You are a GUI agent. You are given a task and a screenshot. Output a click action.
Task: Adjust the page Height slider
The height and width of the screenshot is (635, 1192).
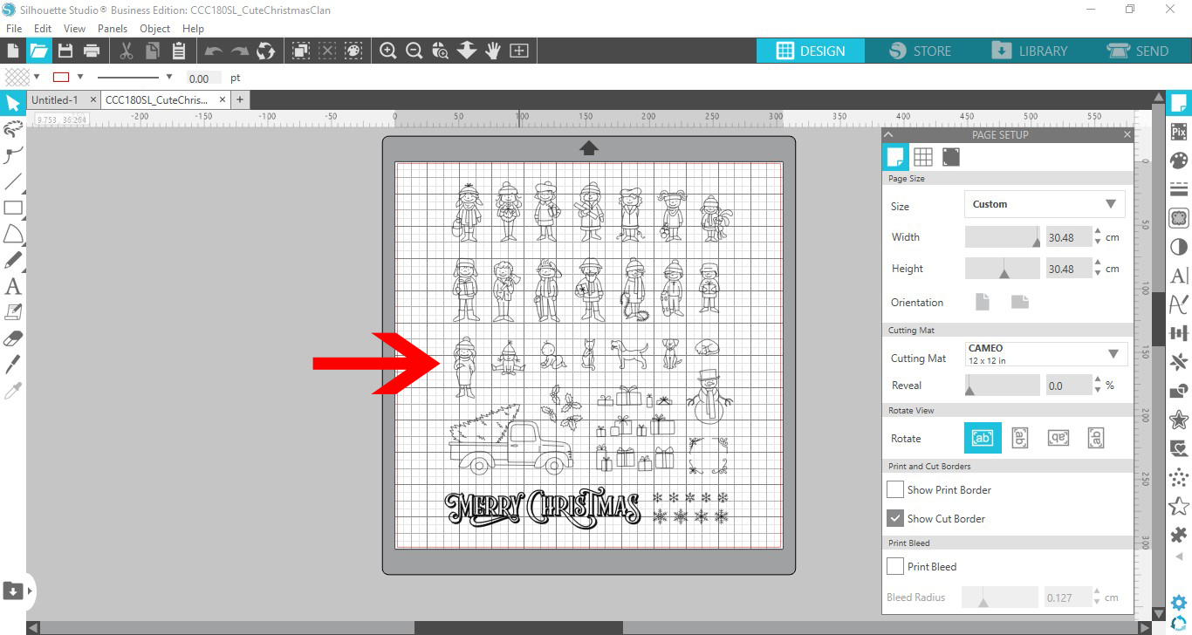point(1003,269)
